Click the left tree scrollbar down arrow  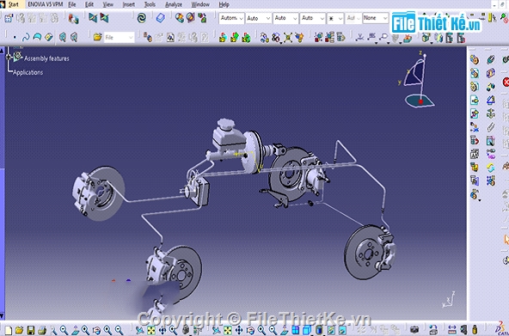pos(2,315)
